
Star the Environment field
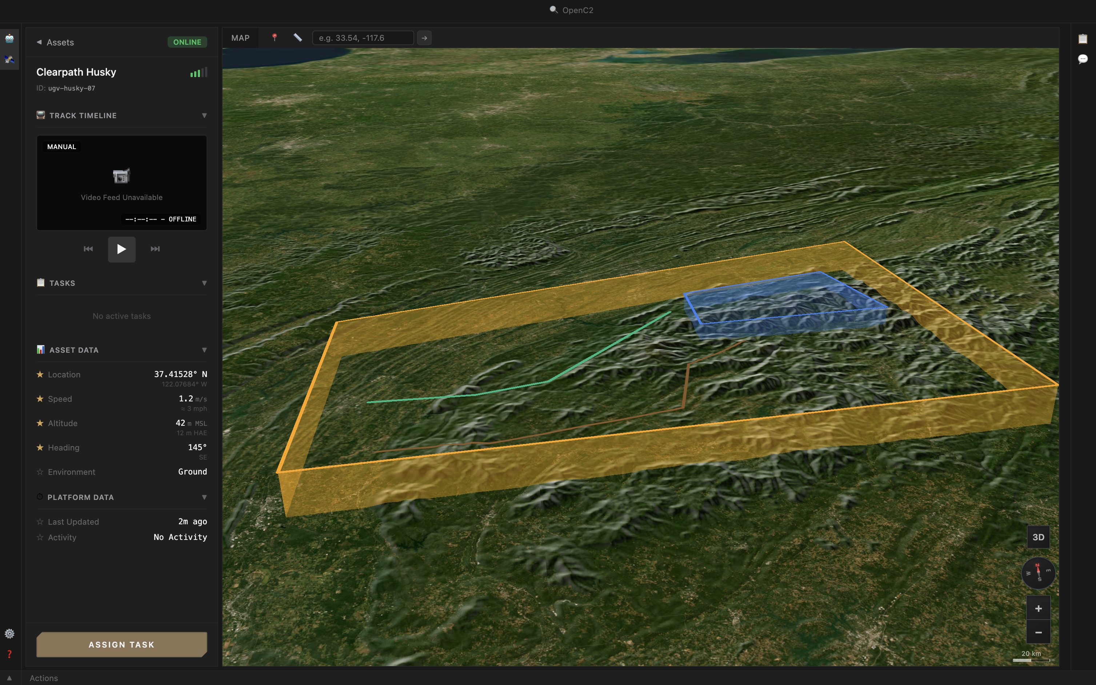point(40,472)
